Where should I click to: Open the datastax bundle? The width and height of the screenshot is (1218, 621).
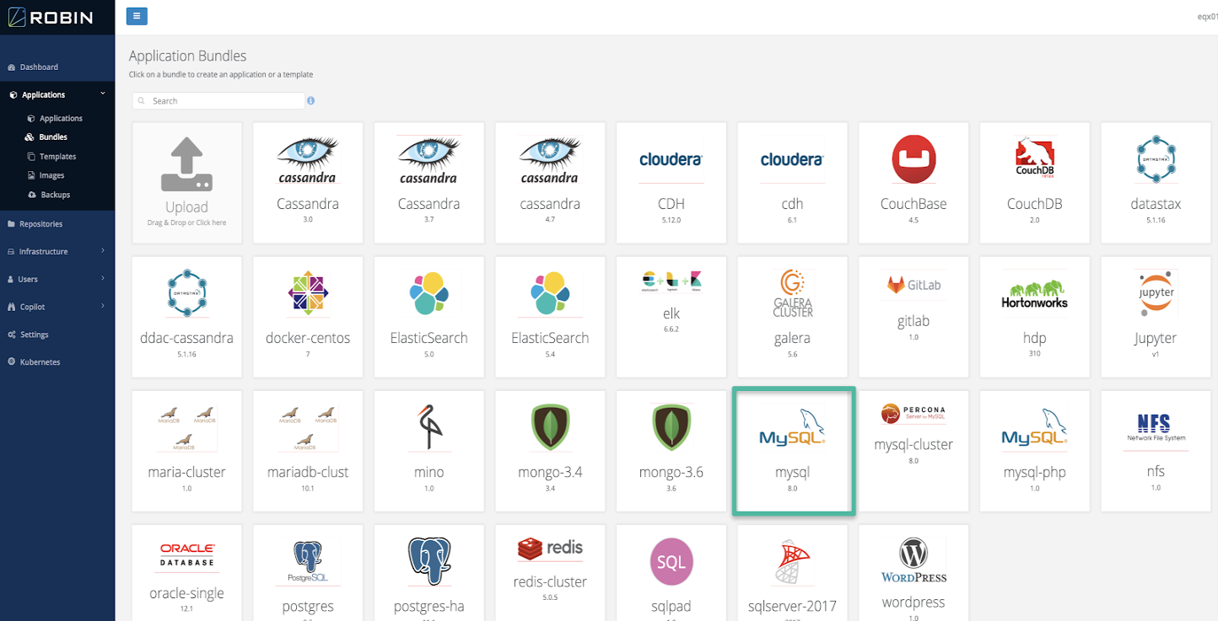pos(1156,183)
